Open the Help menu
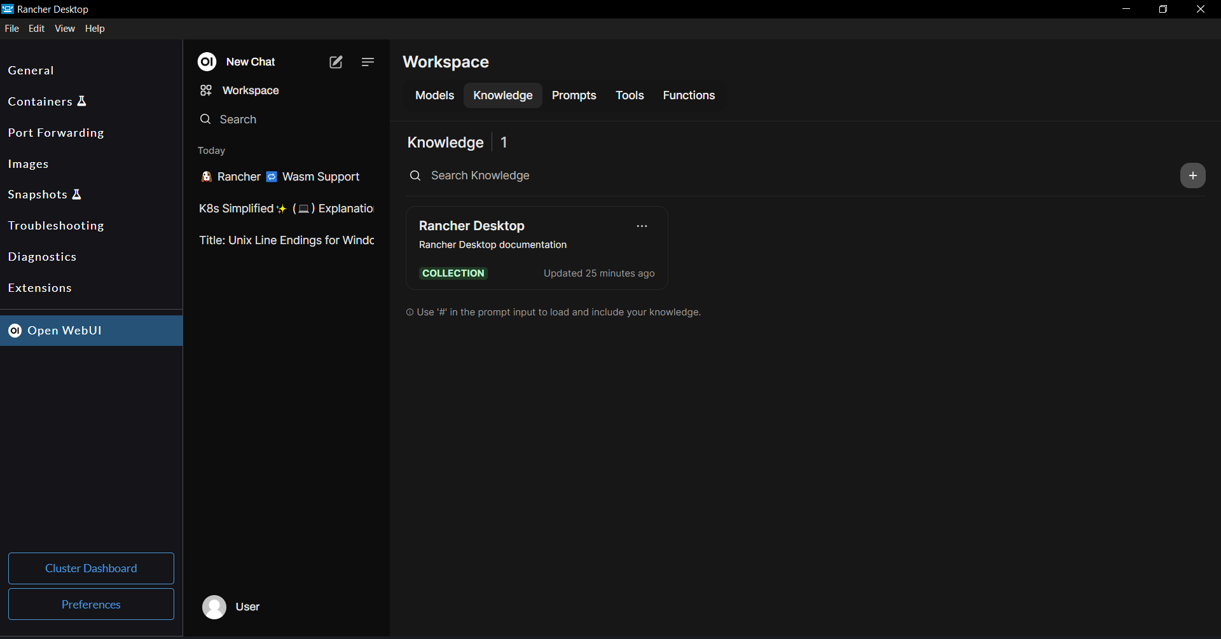This screenshot has height=639, width=1221. coord(95,29)
